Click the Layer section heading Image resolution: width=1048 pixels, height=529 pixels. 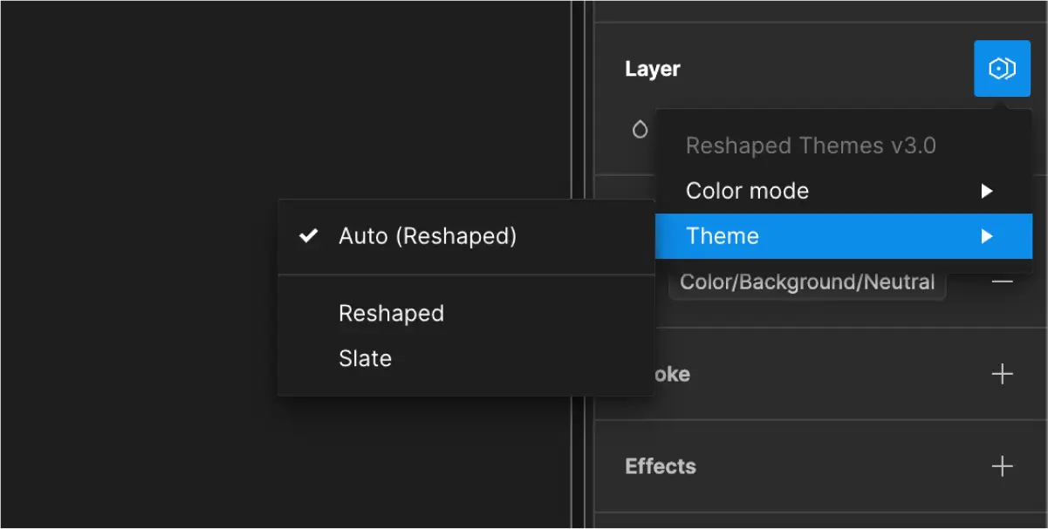653,69
